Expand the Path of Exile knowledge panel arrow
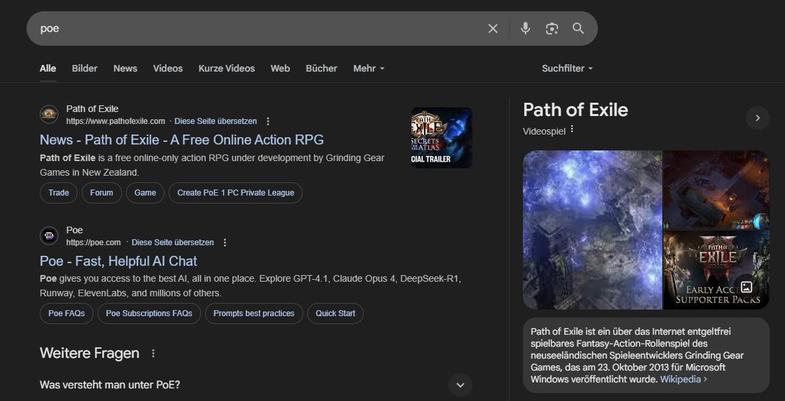The image size is (785, 401). [x=758, y=118]
